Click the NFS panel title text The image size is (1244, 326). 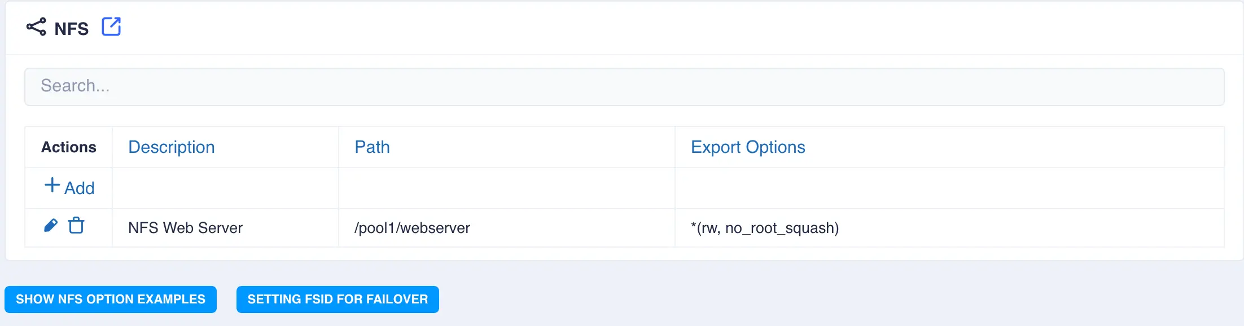[71, 29]
